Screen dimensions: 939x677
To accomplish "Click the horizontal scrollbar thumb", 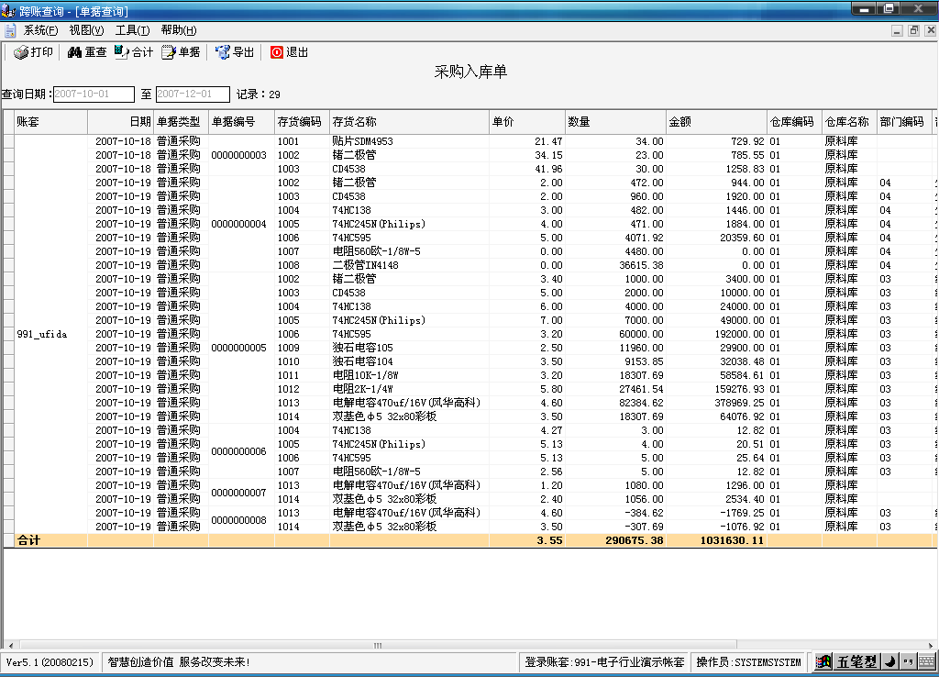I will click(377, 645).
